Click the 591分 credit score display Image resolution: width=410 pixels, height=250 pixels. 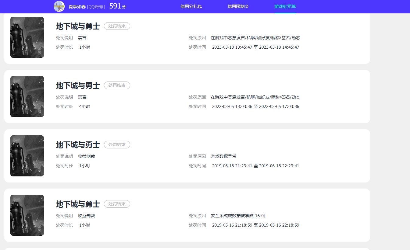[x=117, y=6]
